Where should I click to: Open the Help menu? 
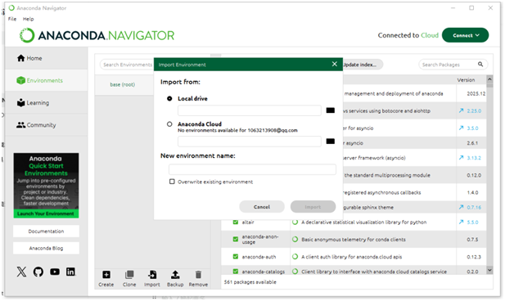[28, 19]
